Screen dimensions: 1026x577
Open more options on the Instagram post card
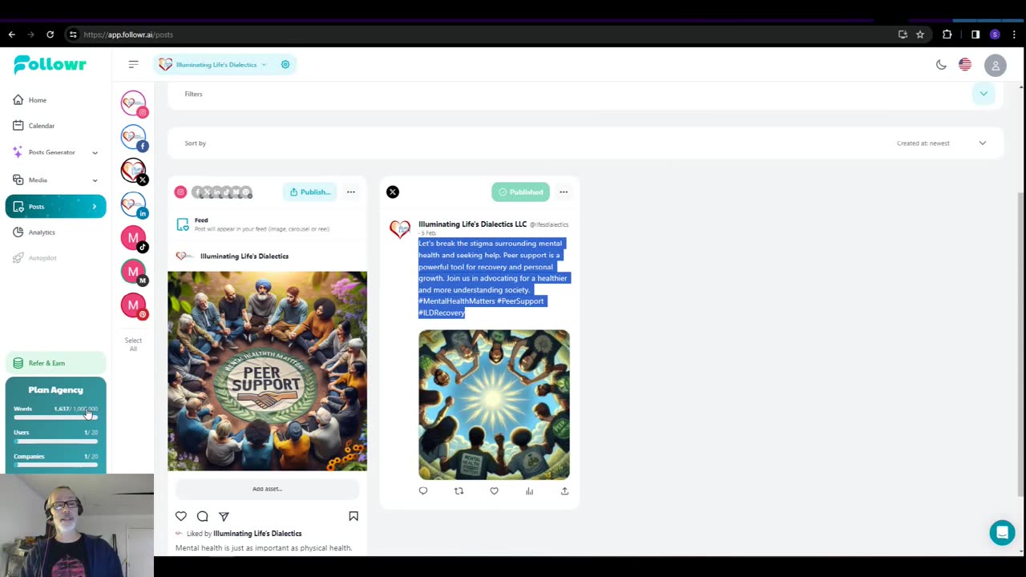tap(350, 192)
